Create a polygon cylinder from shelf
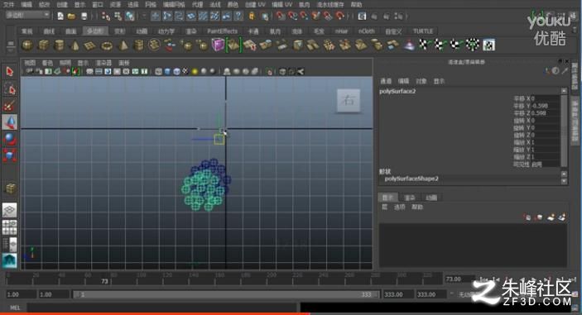Screen dimensions: 582x315 pyautogui.click(x=59, y=45)
